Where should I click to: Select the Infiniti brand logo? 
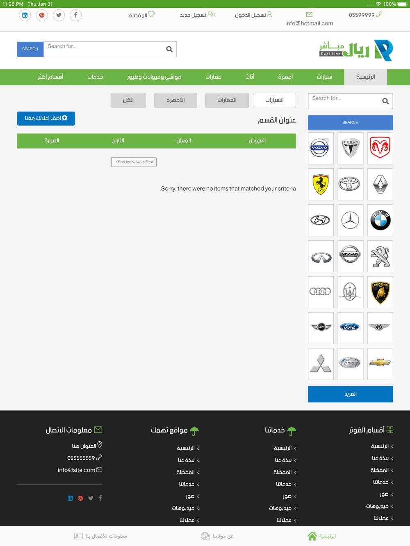pos(321,256)
